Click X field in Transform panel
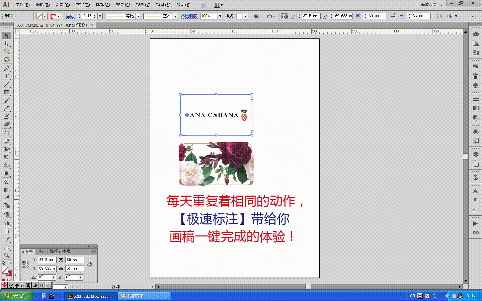This screenshot has height=301, width=482. tap(47, 260)
